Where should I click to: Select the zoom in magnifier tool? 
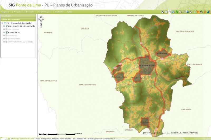(x=163, y=12)
